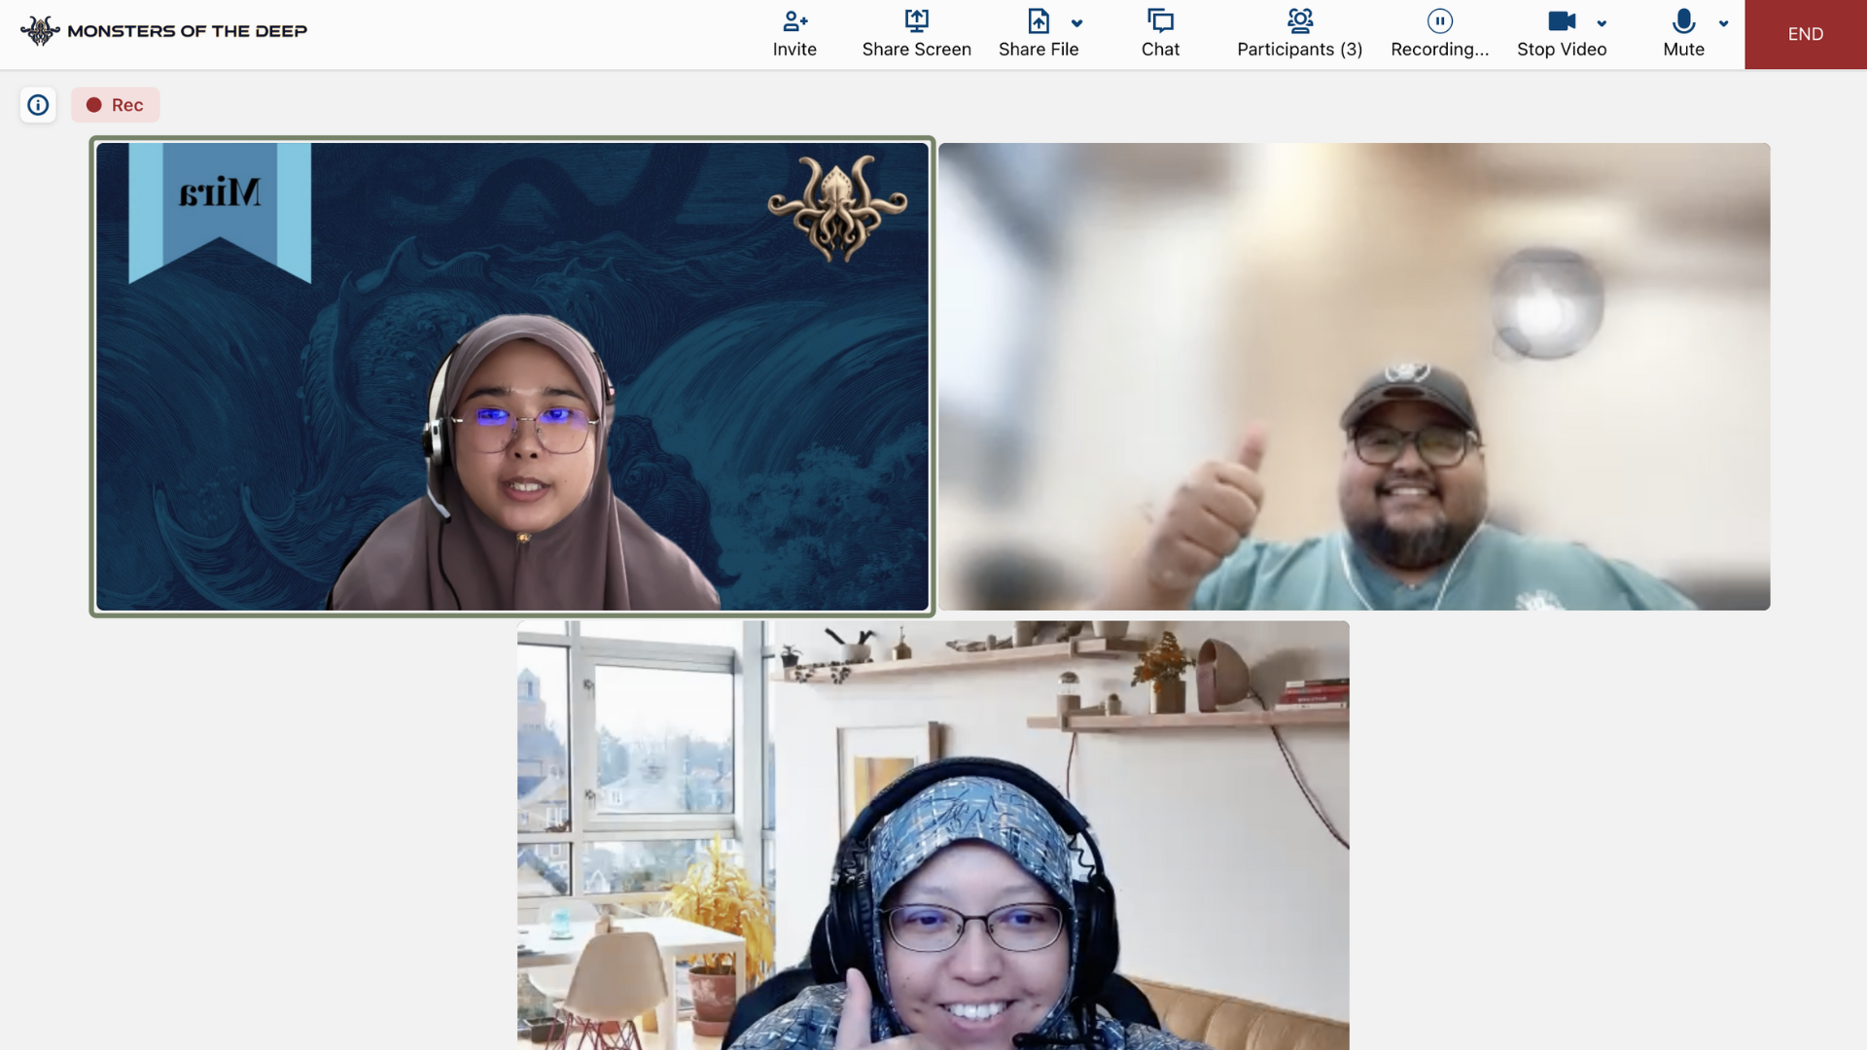Open the Chat panel
Screen dimensions: 1867x1050
(x=1160, y=34)
